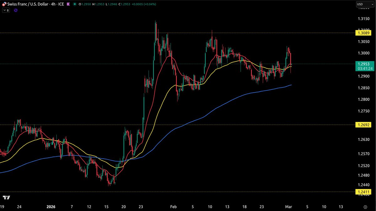Select the yellow 1.2692 price label

click(363, 125)
